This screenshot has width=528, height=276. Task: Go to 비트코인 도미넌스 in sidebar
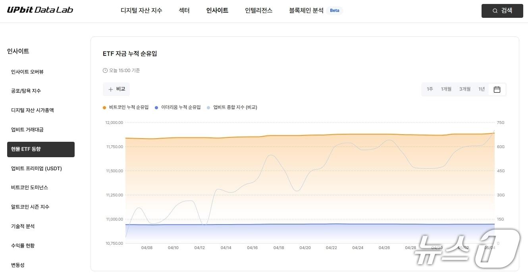click(29, 188)
